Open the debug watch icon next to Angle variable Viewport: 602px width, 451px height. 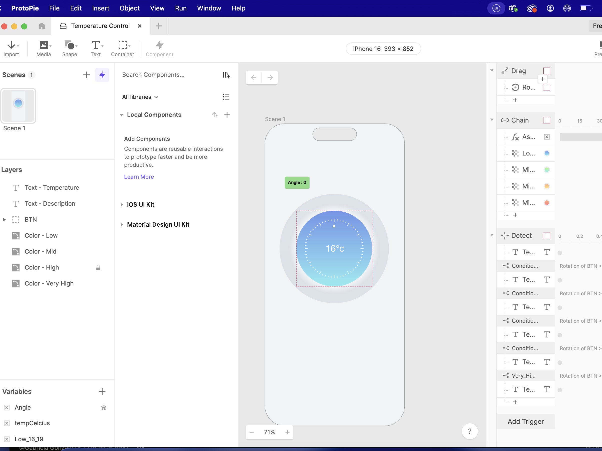coord(103,408)
